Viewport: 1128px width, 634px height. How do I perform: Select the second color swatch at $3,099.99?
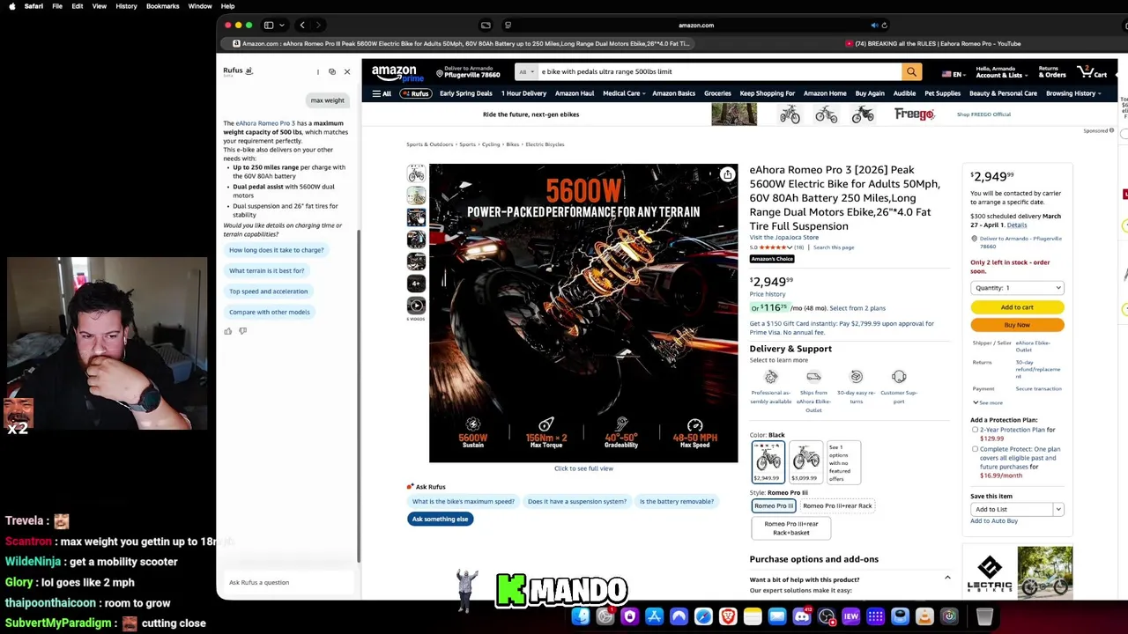[805, 462]
